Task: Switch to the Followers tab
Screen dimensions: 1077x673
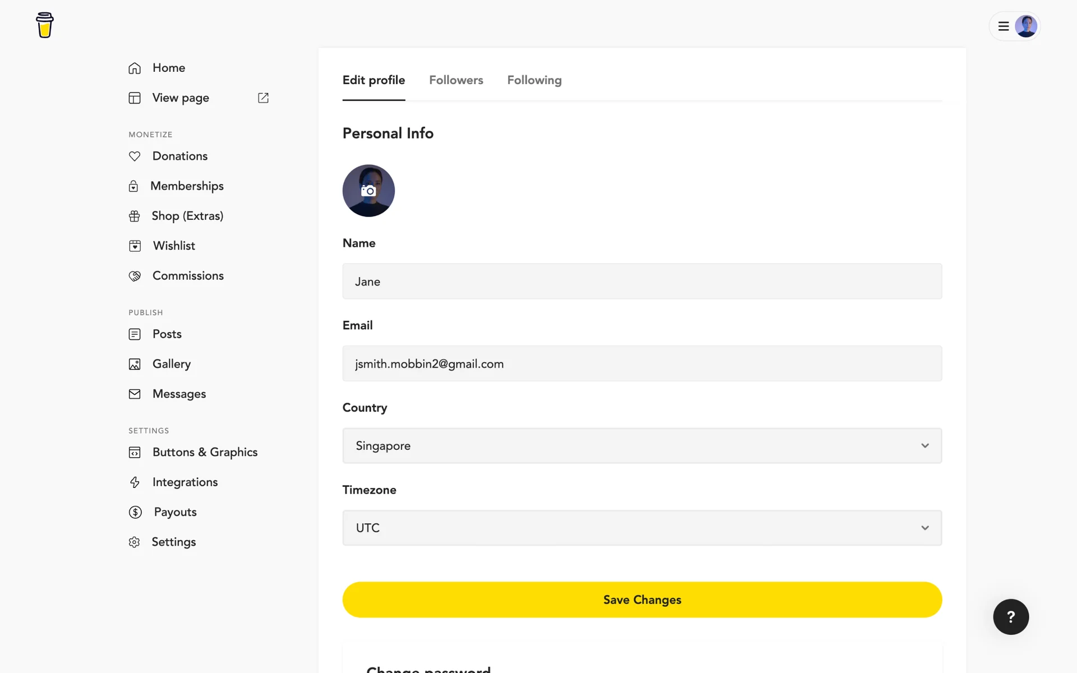Action: point(456,80)
